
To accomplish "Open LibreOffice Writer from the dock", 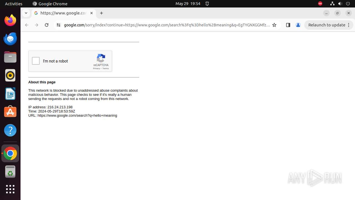I will [x=10, y=94].
